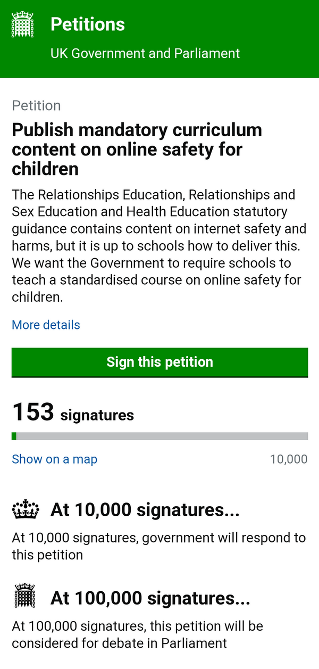Click the signature progress bar
Image resolution: width=319 pixels, height=669 pixels.
click(x=159, y=436)
